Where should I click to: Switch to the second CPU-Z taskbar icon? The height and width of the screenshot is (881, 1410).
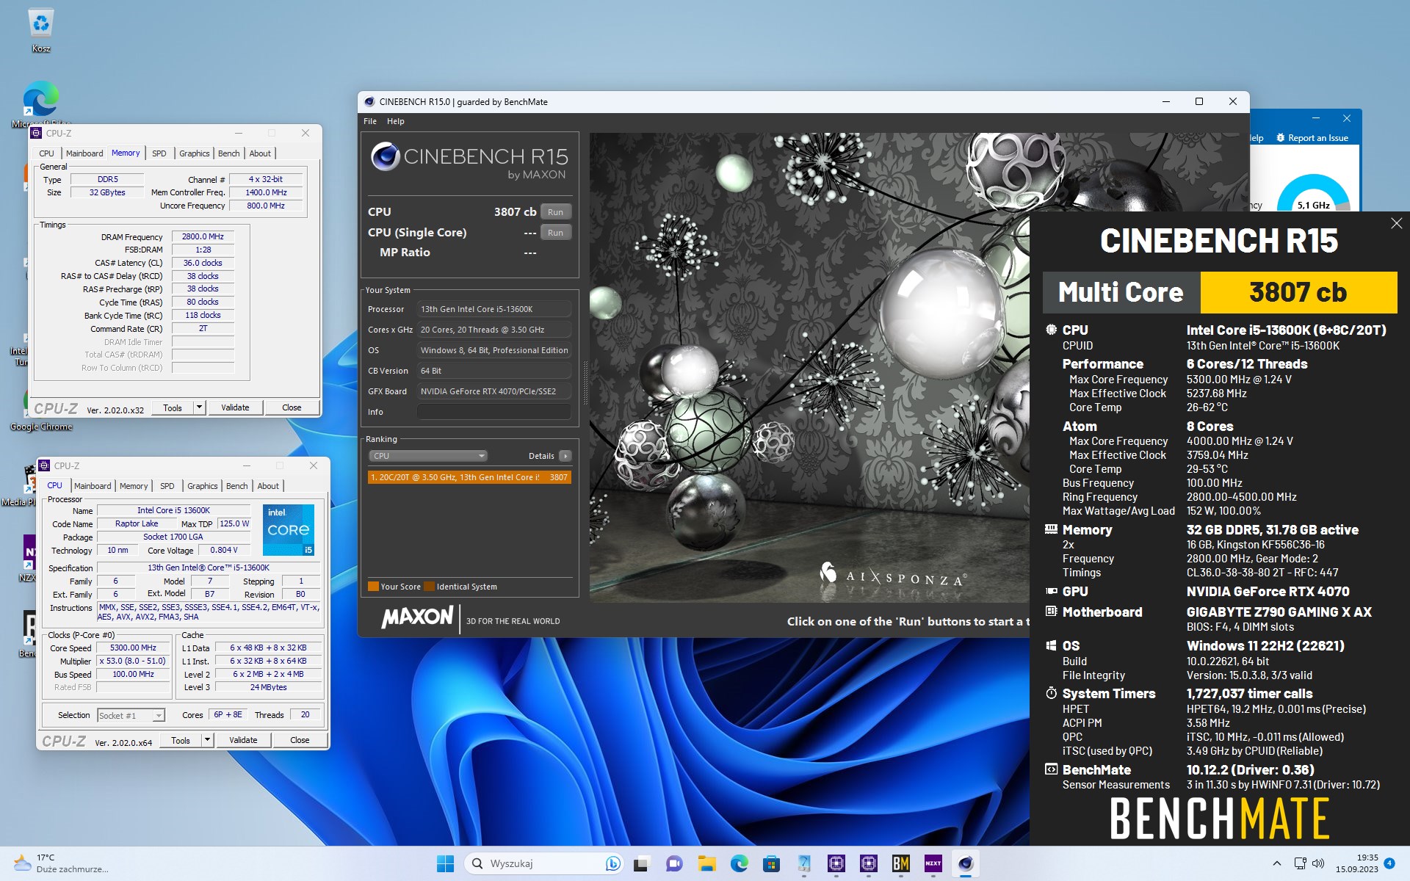[868, 863]
